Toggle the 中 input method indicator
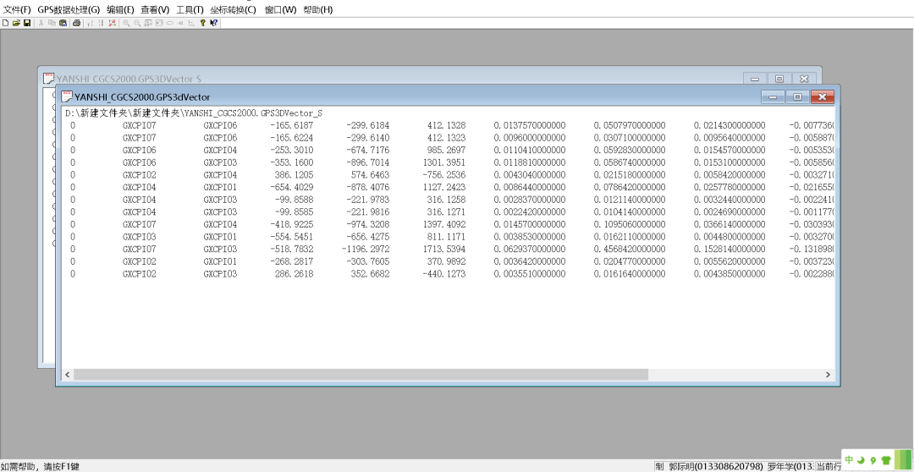The width and height of the screenshot is (914, 472). tap(849, 459)
